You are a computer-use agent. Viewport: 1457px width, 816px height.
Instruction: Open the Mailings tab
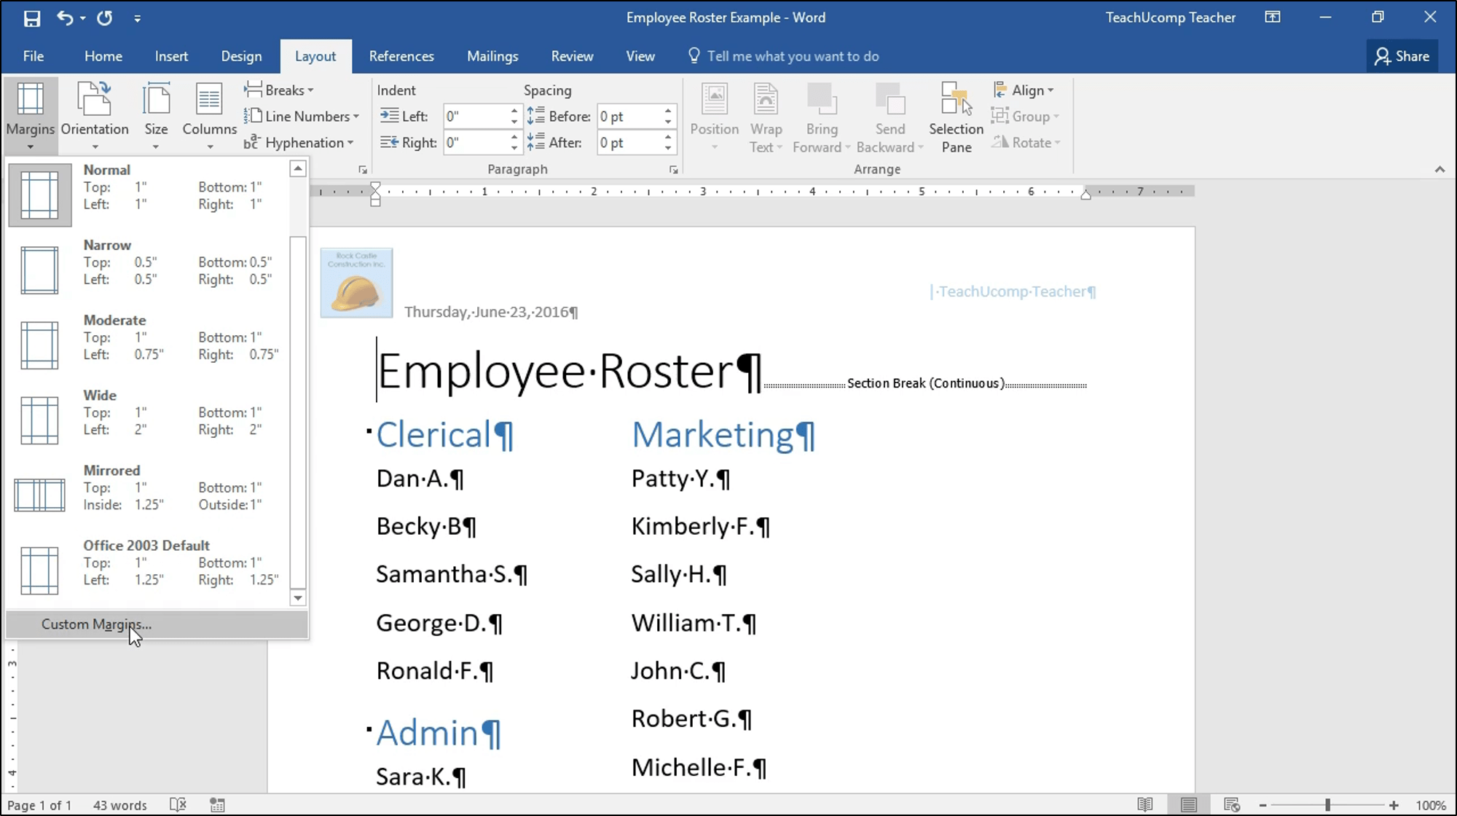tap(492, 56)
